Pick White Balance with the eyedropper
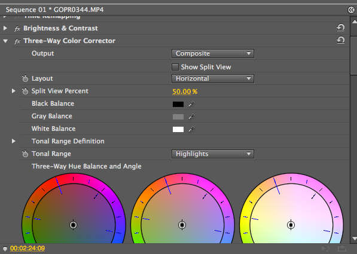 191,129
